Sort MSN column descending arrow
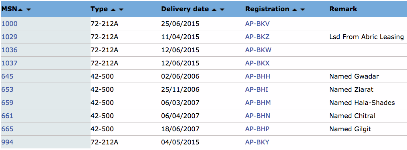407x150 pixels. click(28, 10)
